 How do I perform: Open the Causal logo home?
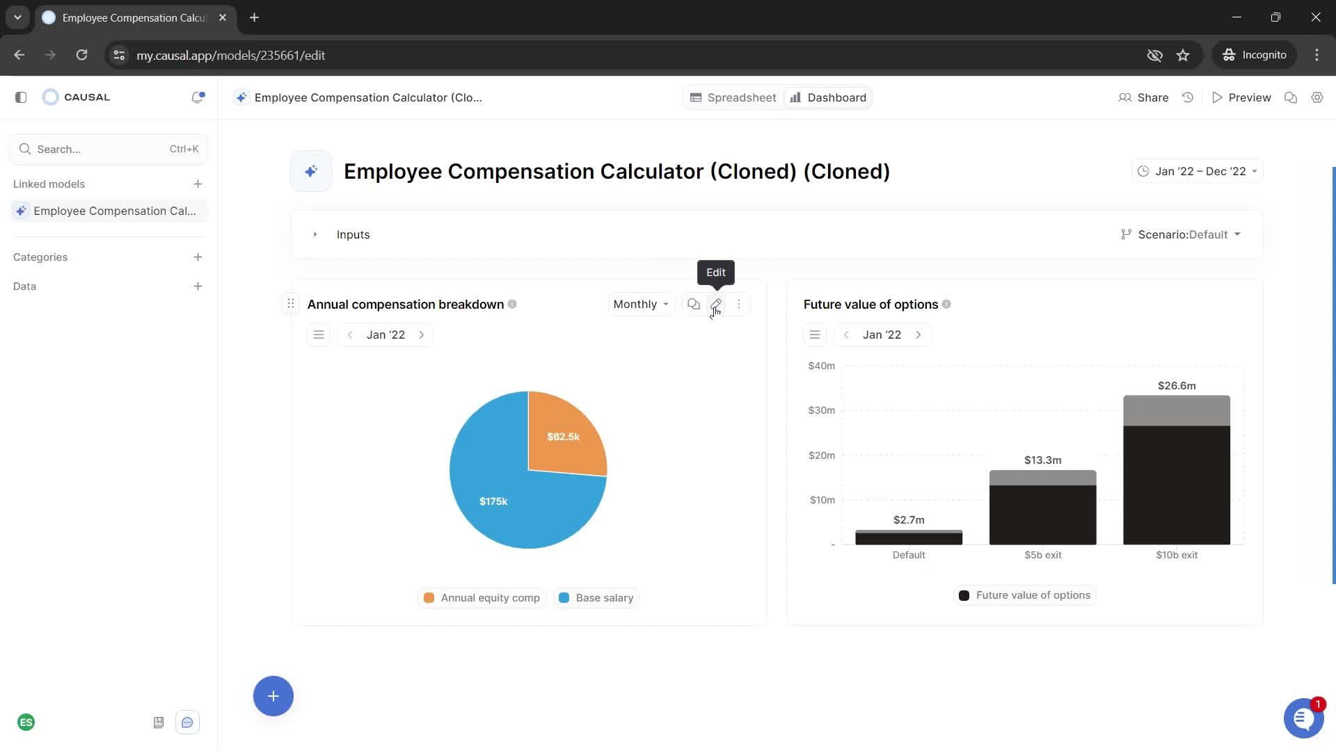click(77, 97)
